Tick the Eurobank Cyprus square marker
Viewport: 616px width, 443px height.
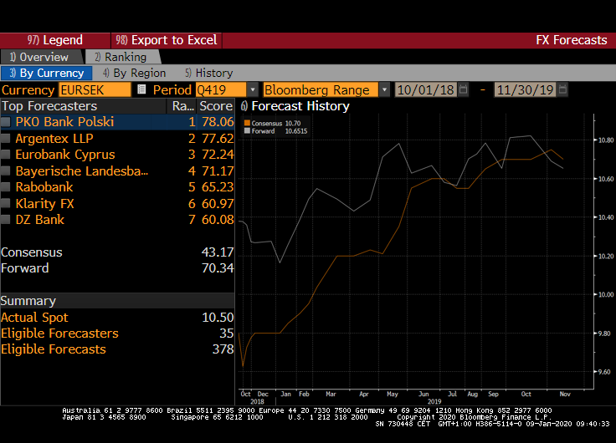click(x=7, y=155)
